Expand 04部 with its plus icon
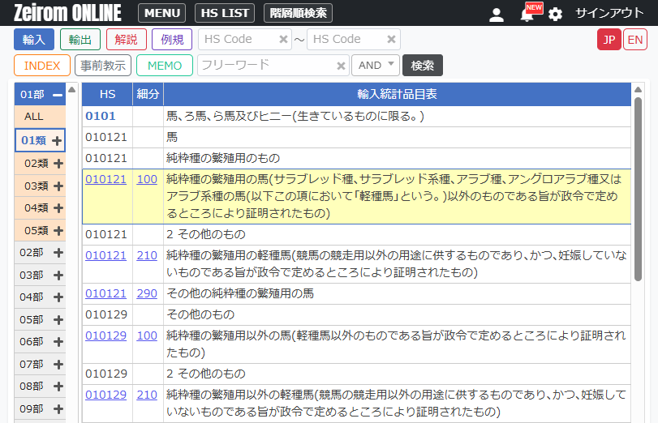The height and width of the screenshot is (423, 658). (58, 297)
